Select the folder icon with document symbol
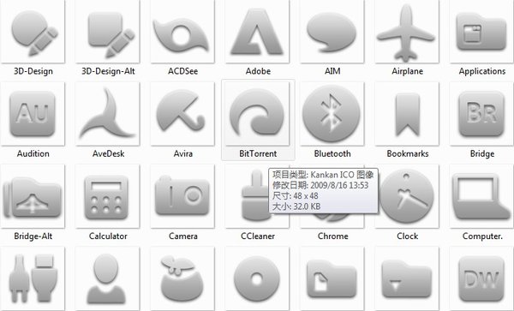This screenshot has height=311, width=514. click(x=332, y=278)
